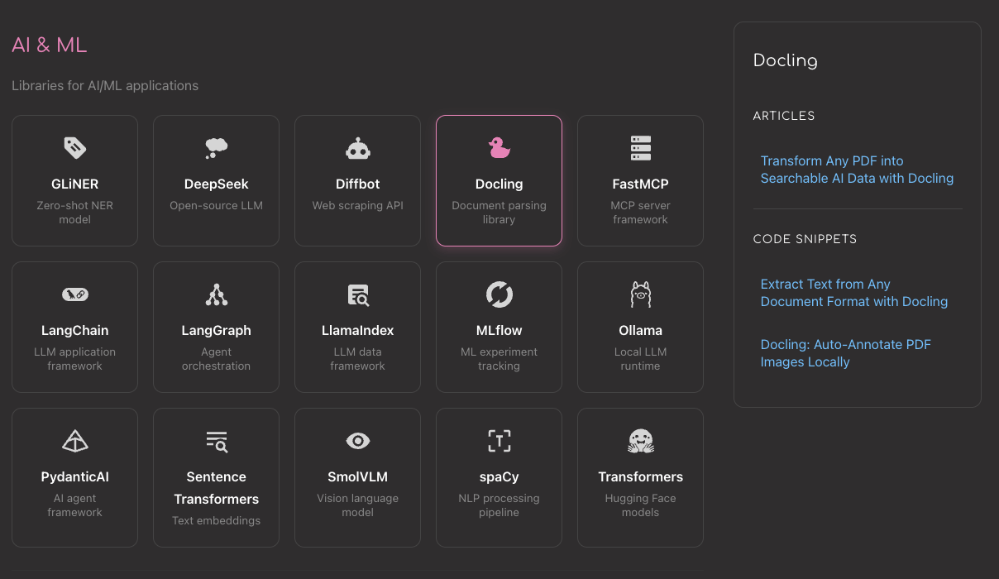Open the Extract Text code snippet link

[853, 293]
